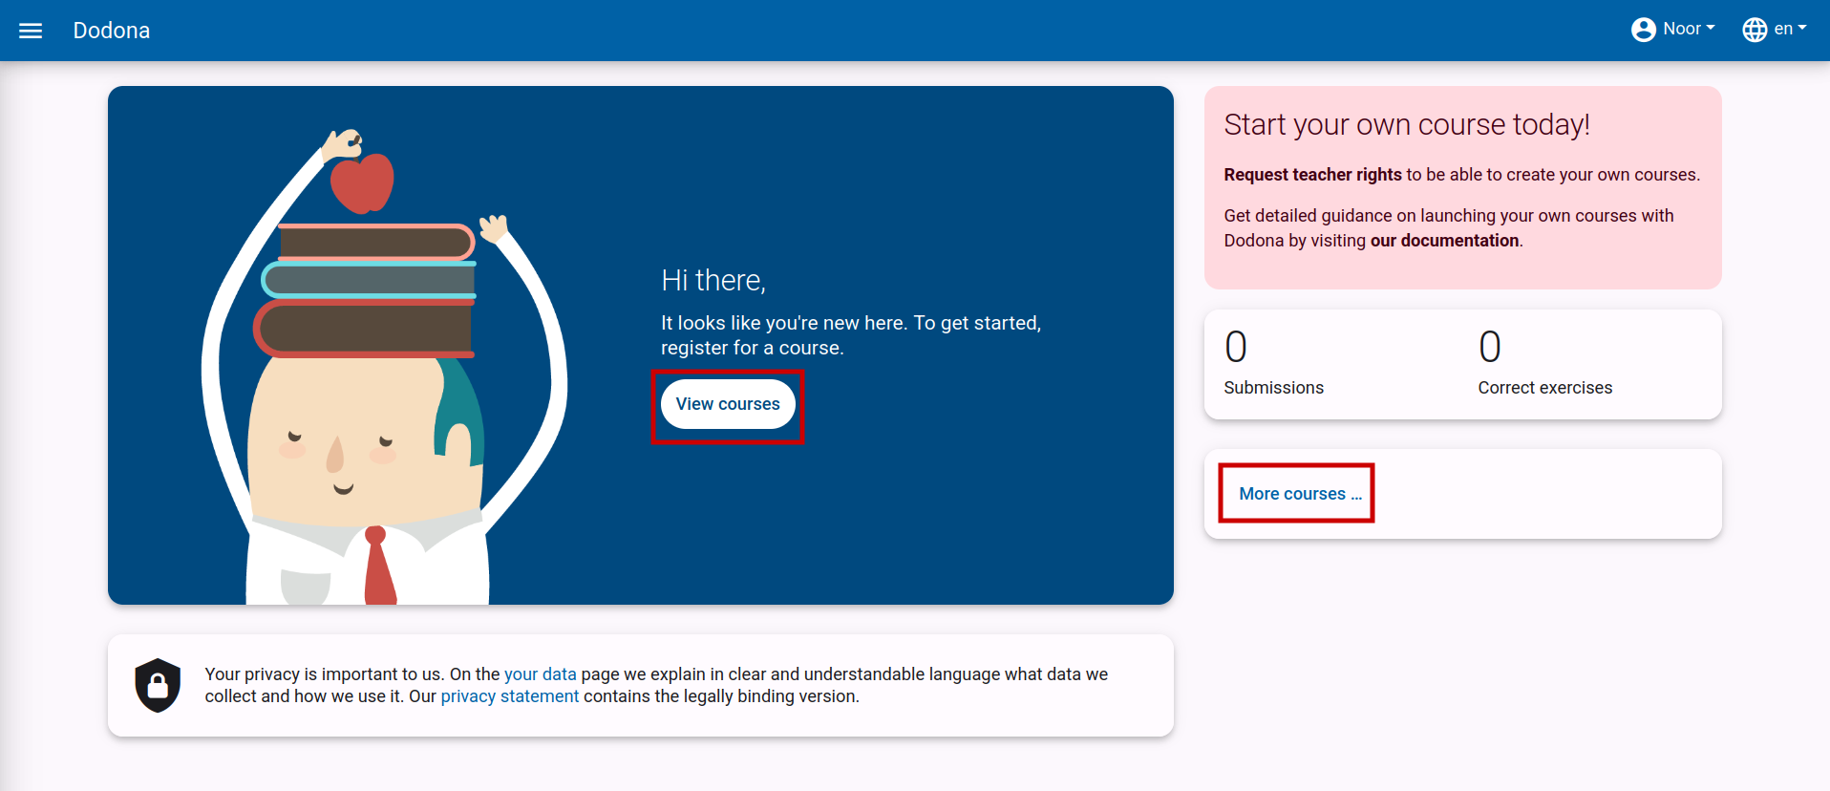The width and height of the screenshot is (1830, 791).
Task: Click the Submissions count
Action: (1236, 347)
